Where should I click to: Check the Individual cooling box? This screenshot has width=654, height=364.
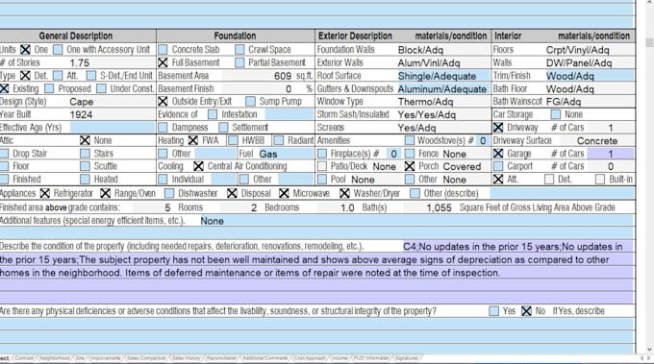(163, 179)
